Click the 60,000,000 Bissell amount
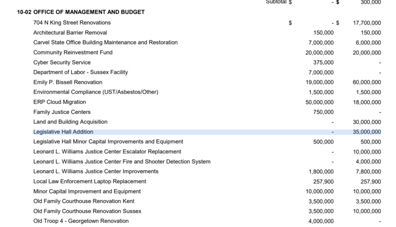Image resolution: width=396 pixels, height=227 pixels. 367,82
